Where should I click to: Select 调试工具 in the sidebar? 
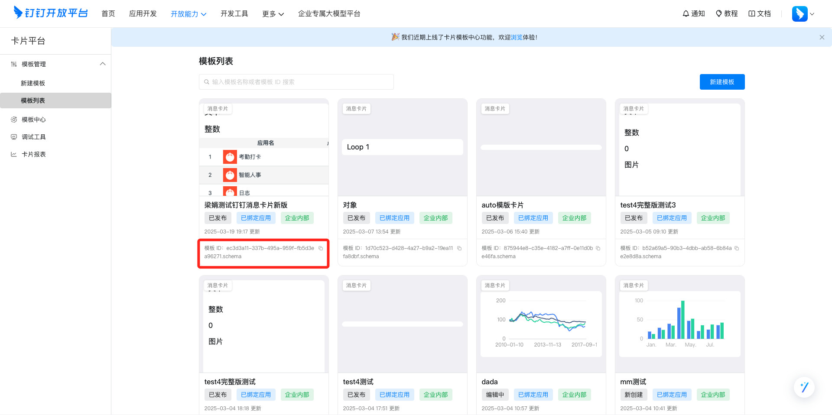(34, 137)
